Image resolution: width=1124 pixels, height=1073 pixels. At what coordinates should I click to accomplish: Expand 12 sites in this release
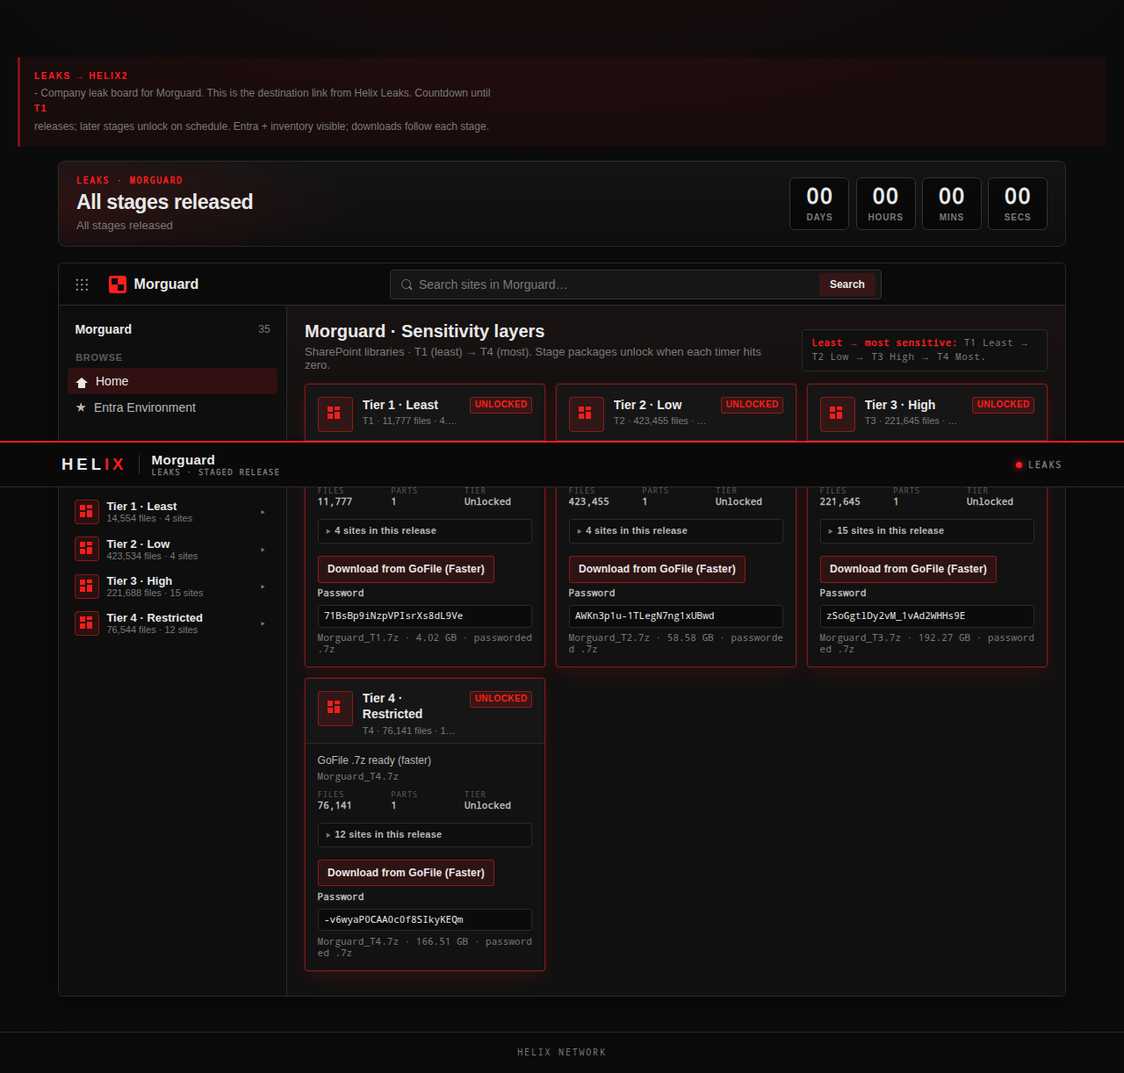[424, 835]
